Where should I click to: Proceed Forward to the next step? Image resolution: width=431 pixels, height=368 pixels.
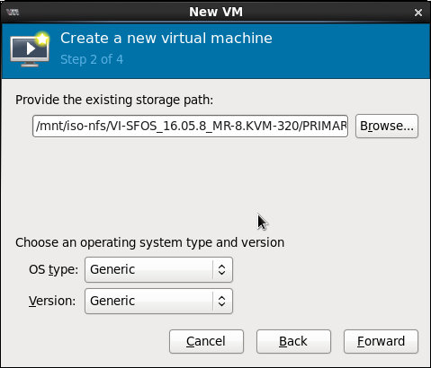click(x=381, y=341)
